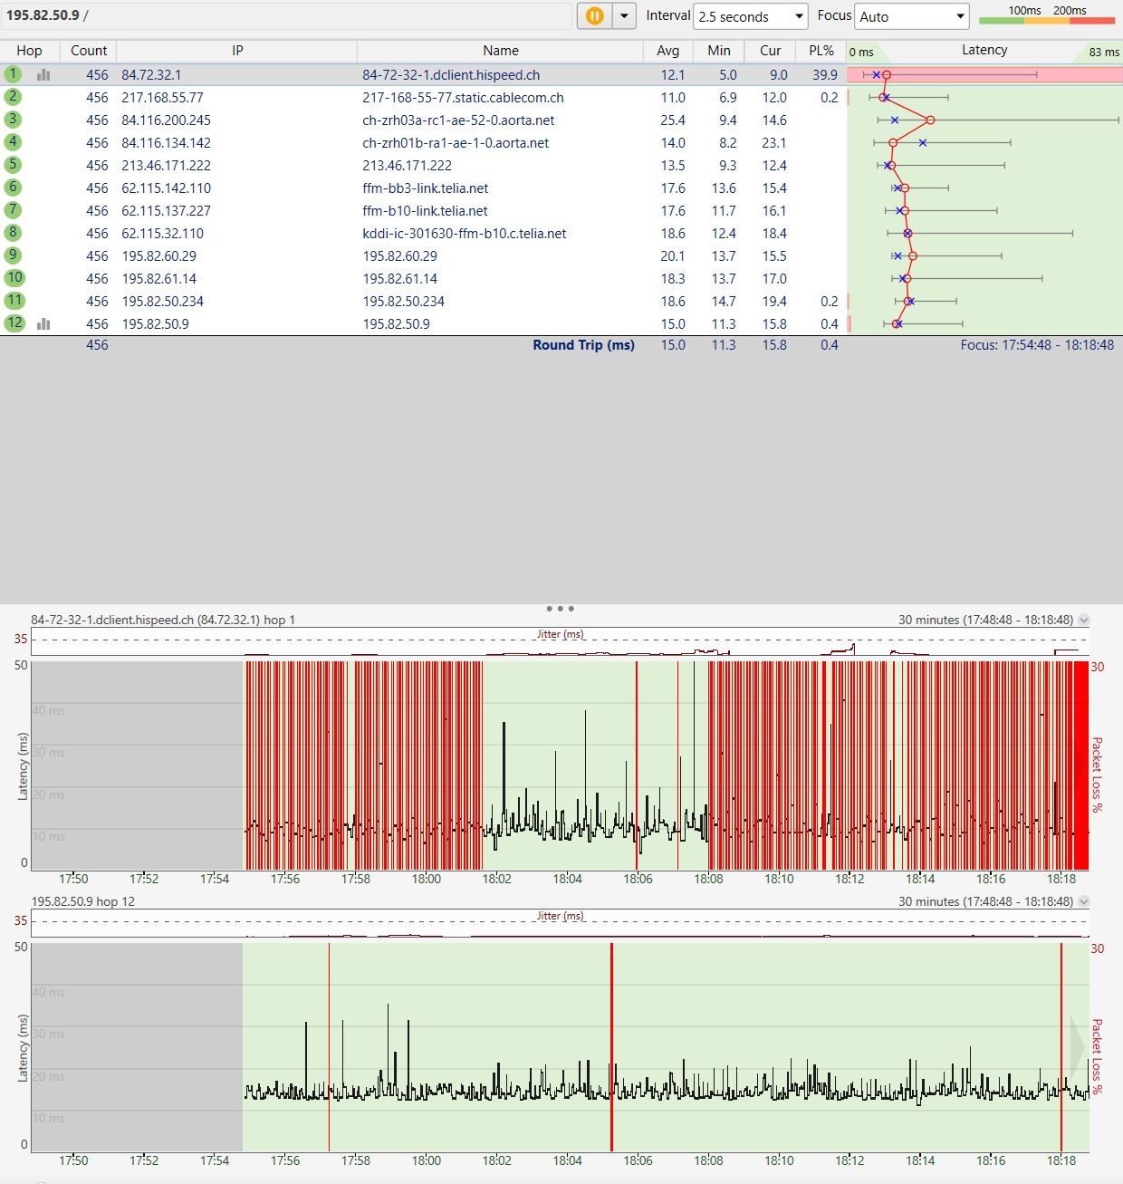Open the dropdown arrow beside pause button
The height and width of the screenshot is (1184, 1123).
point(624,16)
